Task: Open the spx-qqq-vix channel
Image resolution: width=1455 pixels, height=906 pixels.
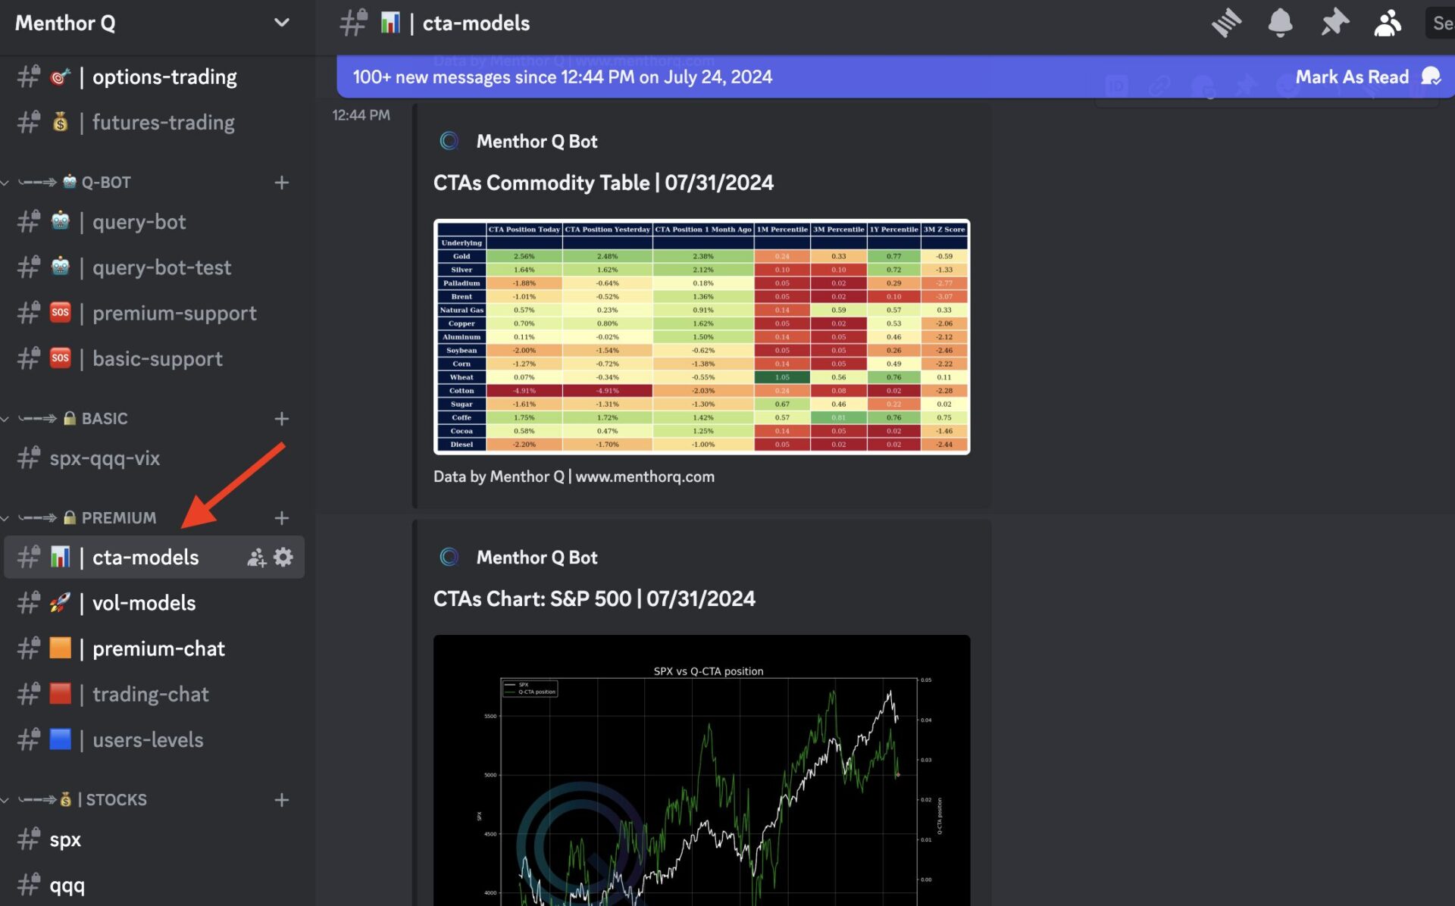Action: [155, 458]
